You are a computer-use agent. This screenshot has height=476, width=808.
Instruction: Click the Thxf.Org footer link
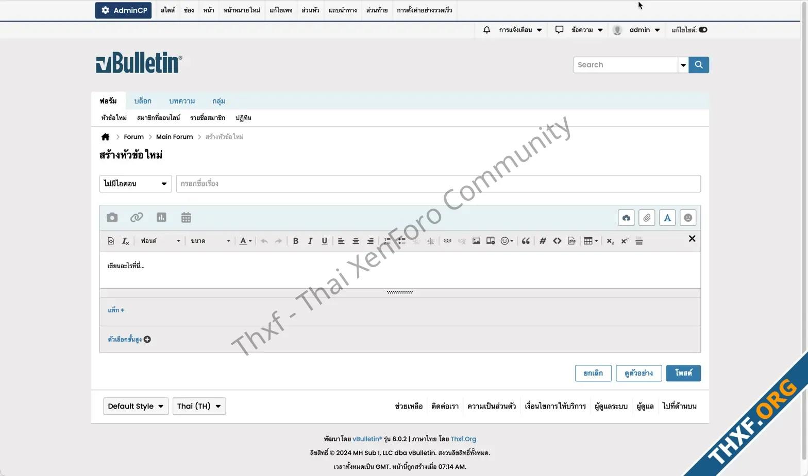point(463,439)
